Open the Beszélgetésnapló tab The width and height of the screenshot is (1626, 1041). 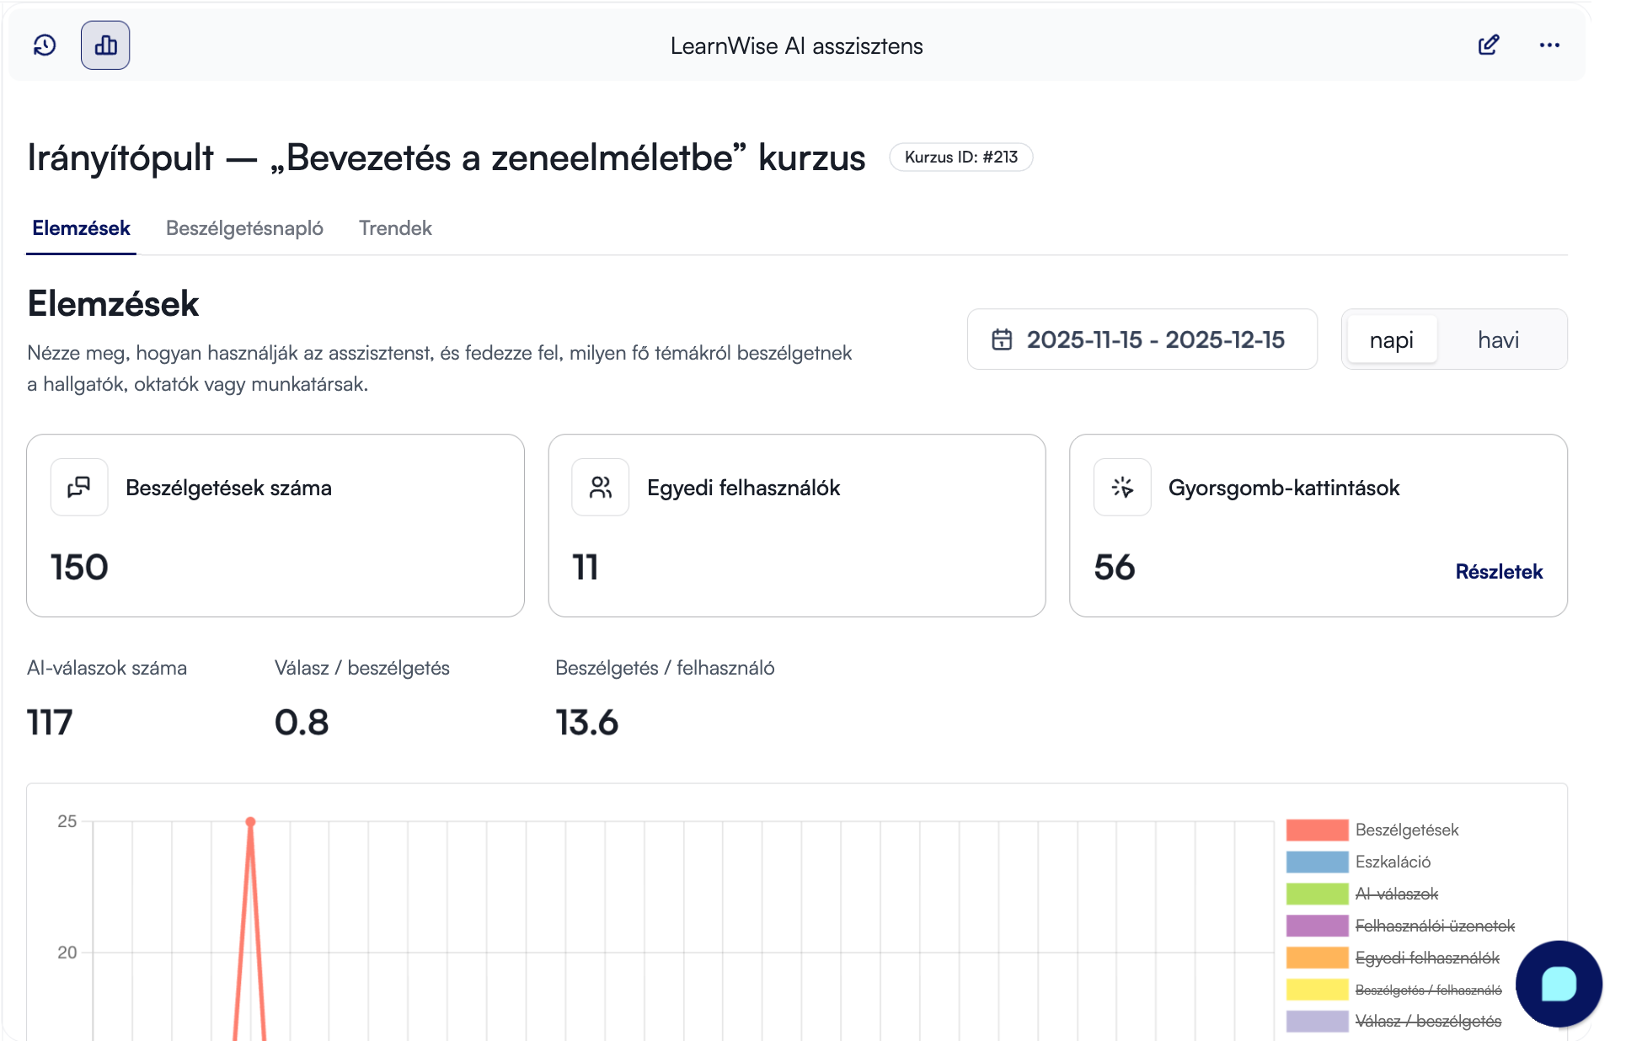244,228
